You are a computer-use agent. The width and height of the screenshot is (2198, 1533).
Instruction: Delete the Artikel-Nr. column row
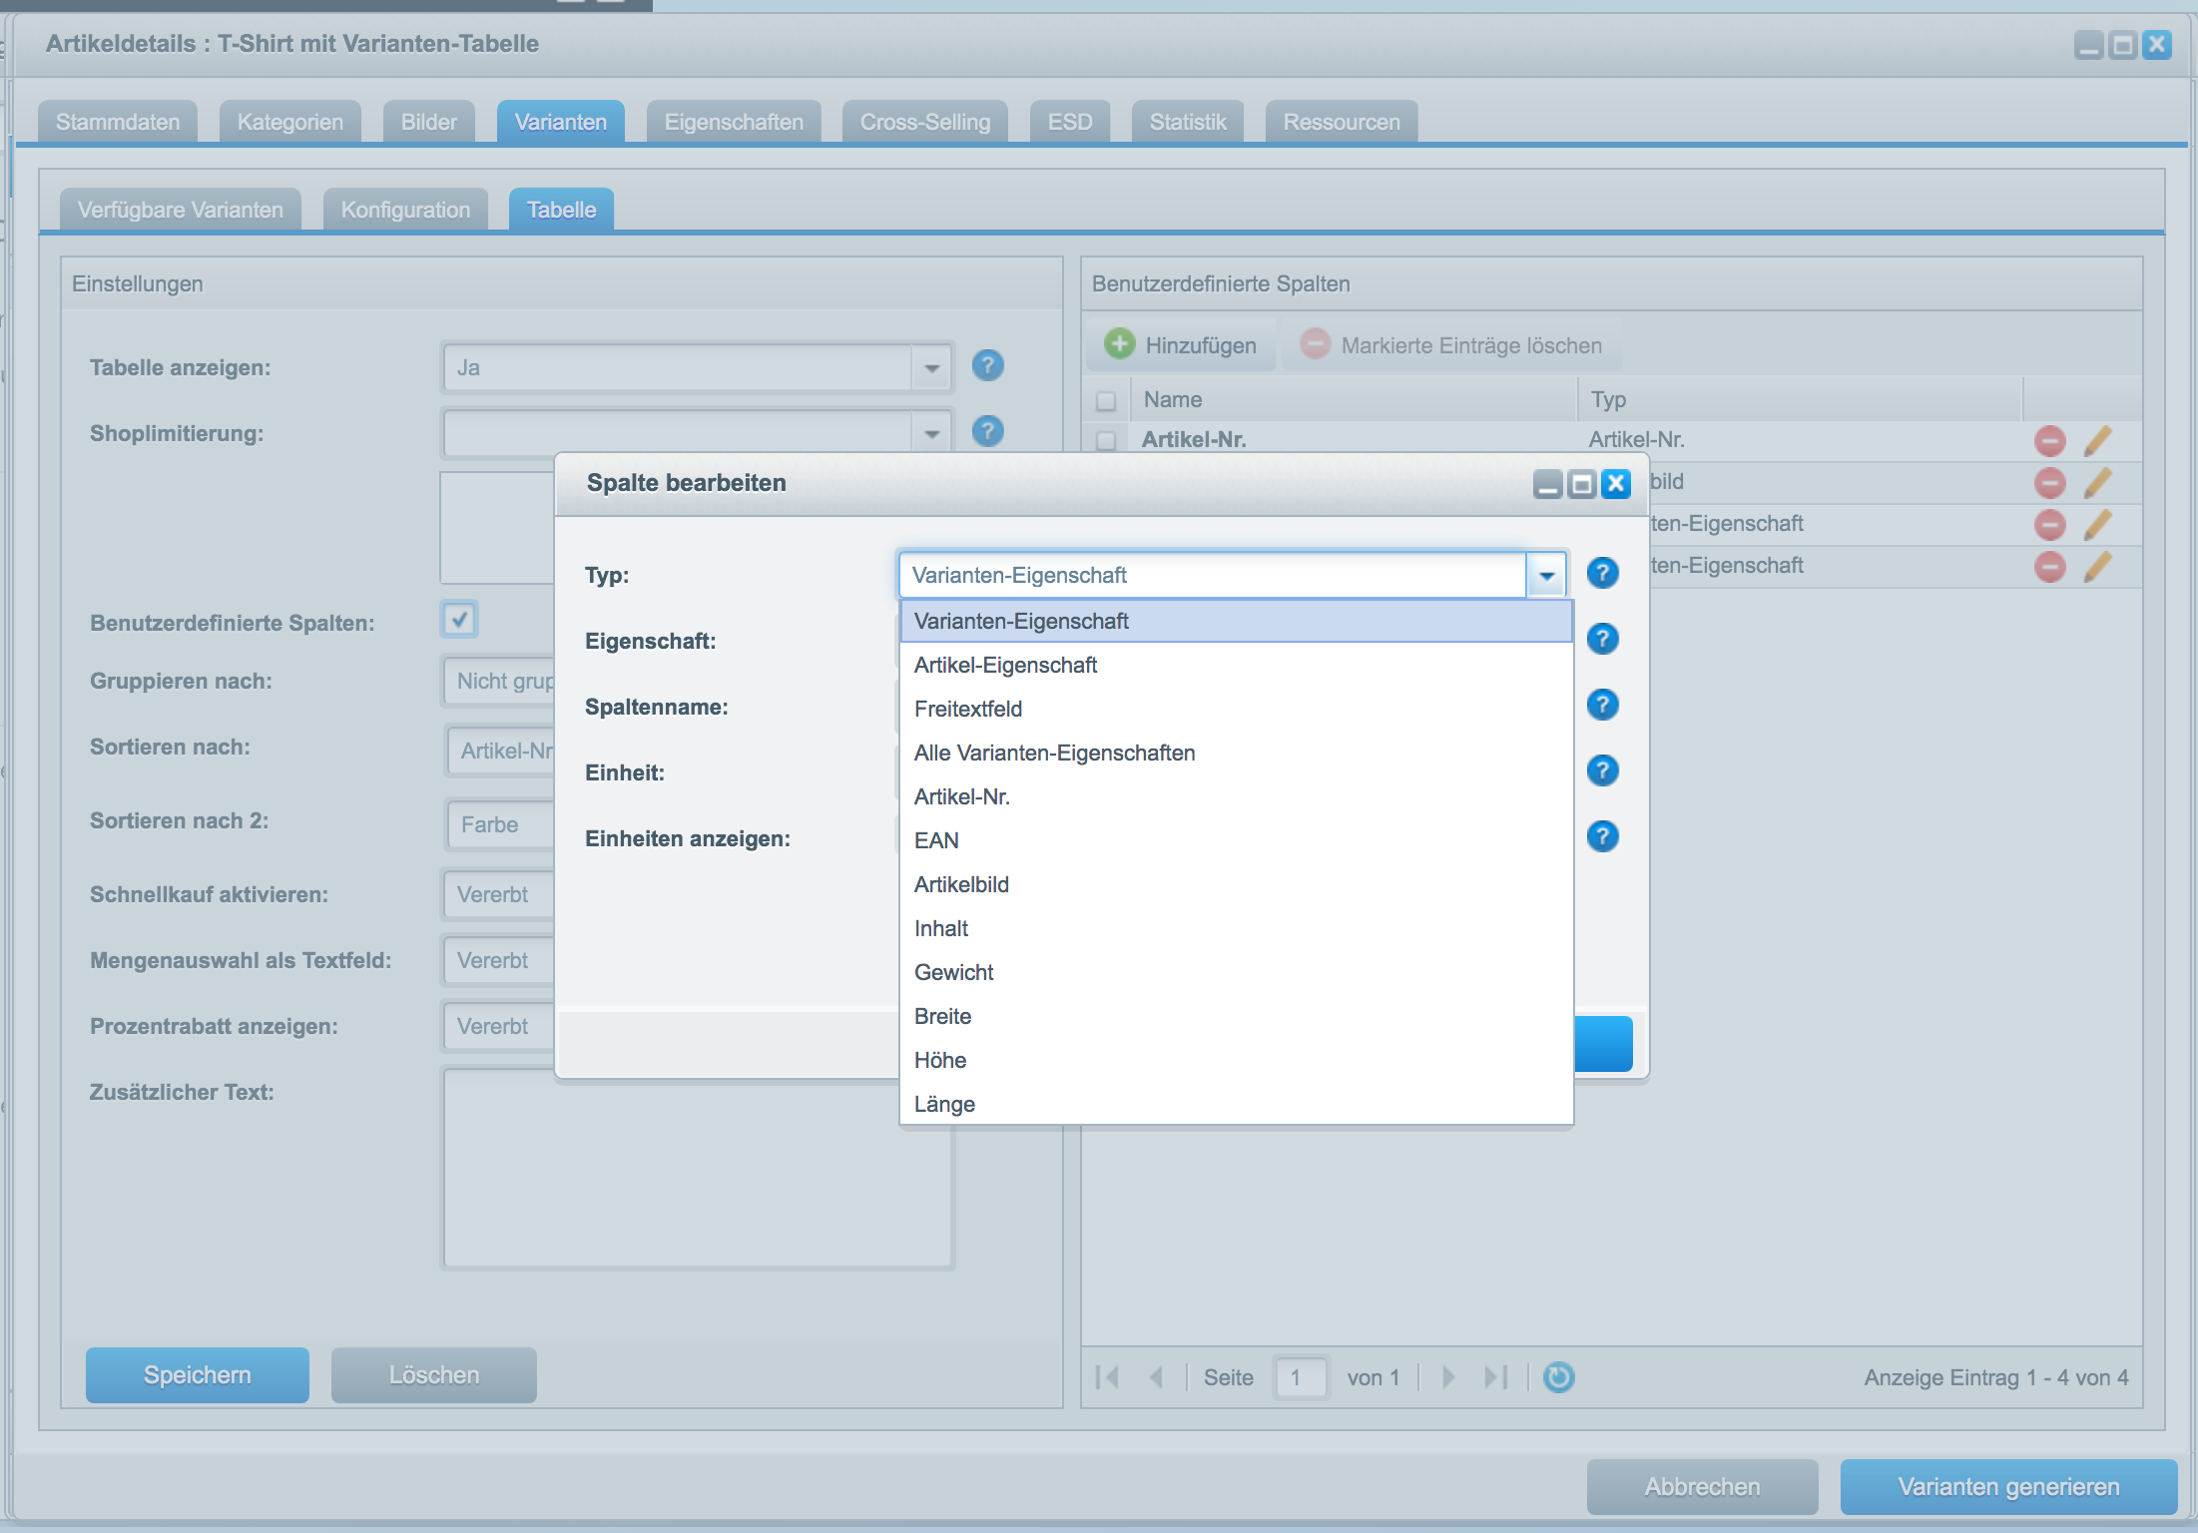click(2049, 440)
